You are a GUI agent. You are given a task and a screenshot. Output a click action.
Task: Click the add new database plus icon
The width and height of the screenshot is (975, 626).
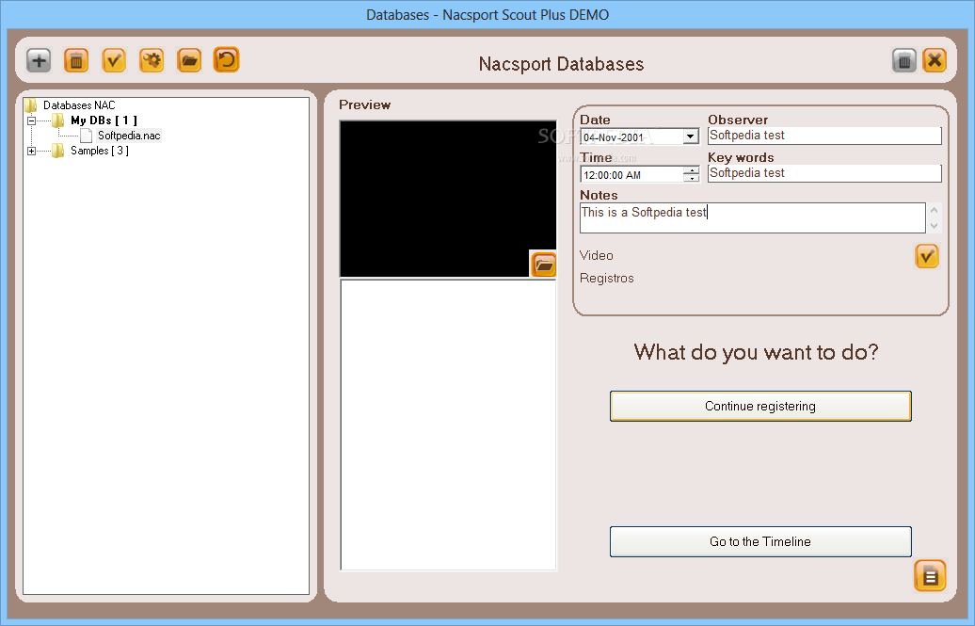coord(39,60)
